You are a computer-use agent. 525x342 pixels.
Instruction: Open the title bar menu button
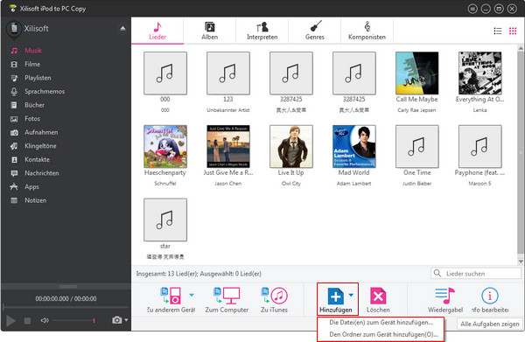[x=472, y=9]
